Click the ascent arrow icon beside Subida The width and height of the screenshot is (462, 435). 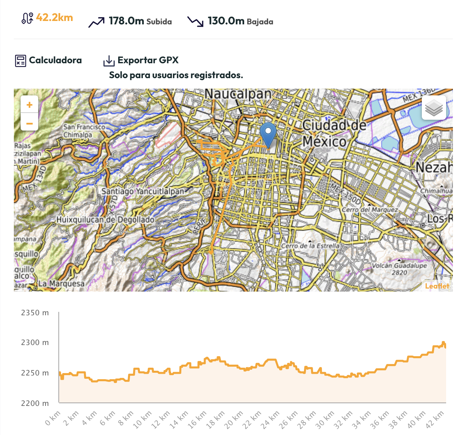pos(96,22)
